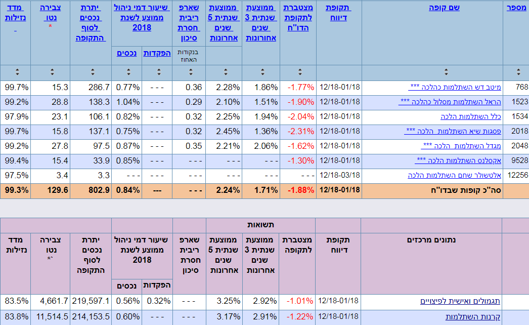This screenshot has width=529, height=325.
Task: Select the -1.22% period return value
Action: pyautogui.click(x=299, y=316)
